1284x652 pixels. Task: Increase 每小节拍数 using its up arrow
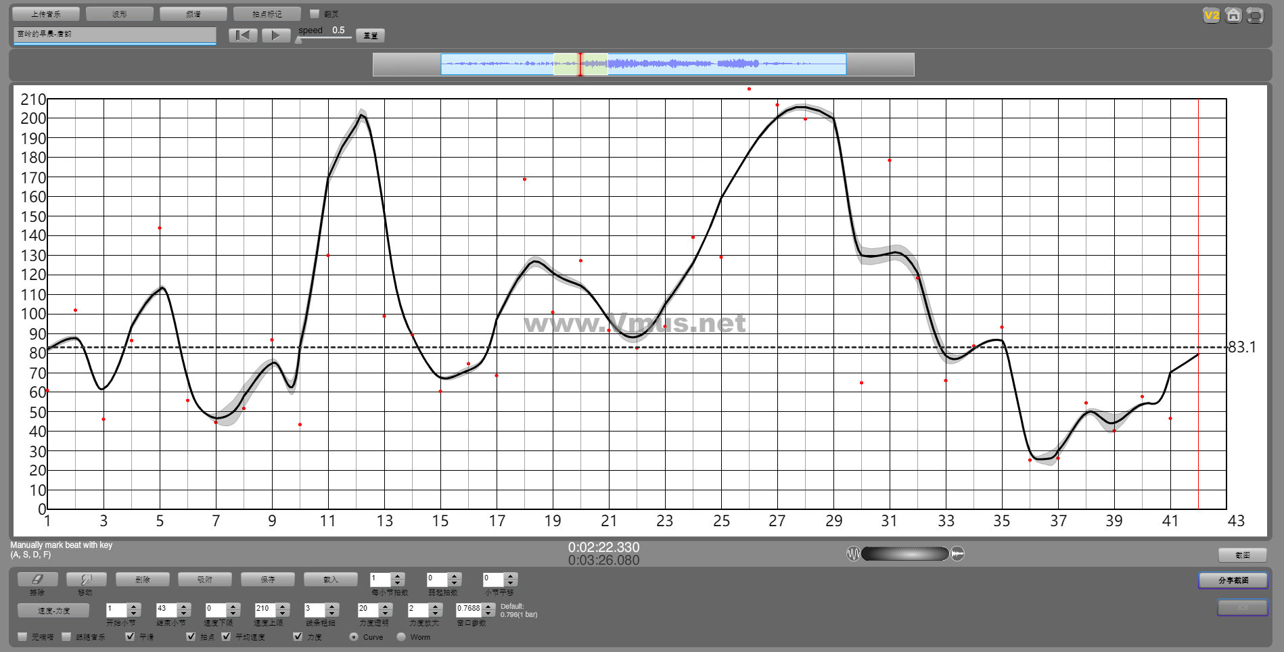pos(398,576)
